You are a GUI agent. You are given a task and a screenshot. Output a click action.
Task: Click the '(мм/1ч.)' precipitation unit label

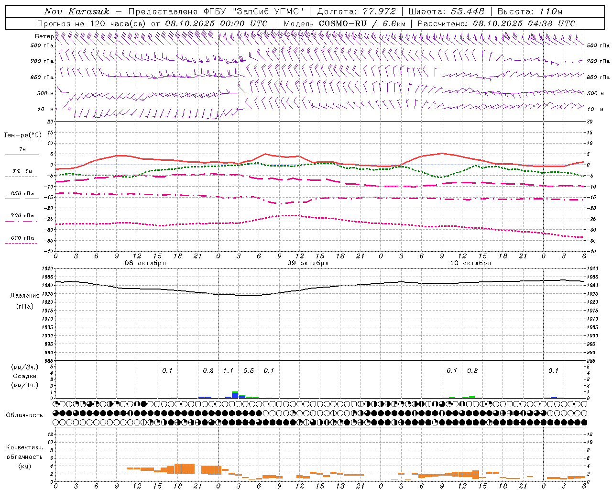click(25, 385)
